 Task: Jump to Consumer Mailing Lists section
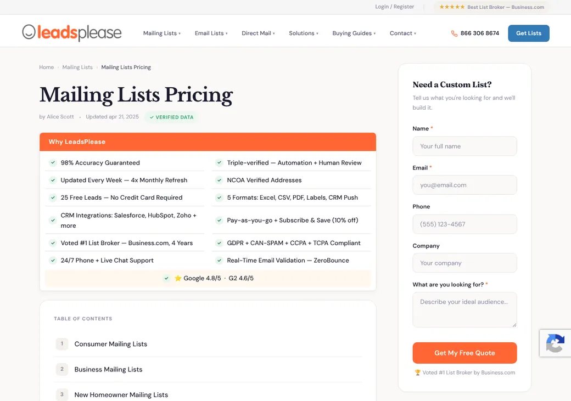[x=111, y=344]
